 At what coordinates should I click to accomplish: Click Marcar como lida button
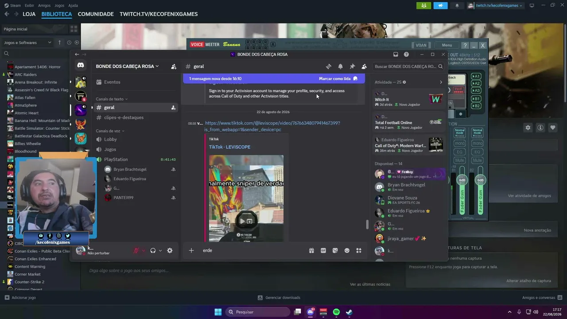pyautogui.click(x=338, y=79)
